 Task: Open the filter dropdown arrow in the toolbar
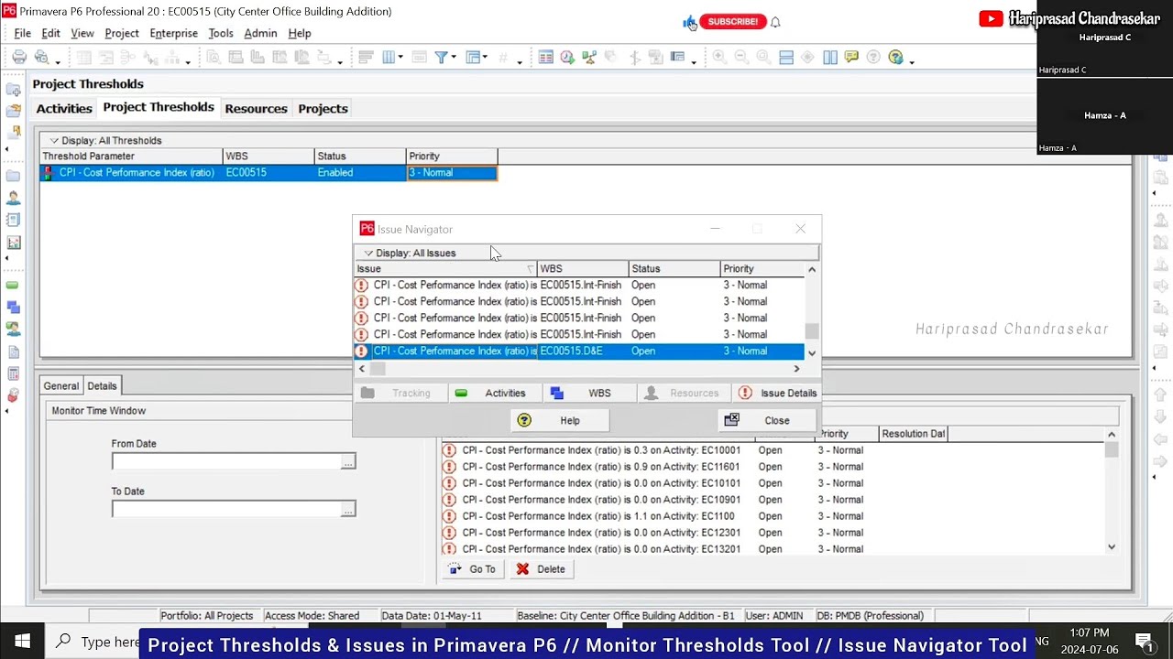point(454,58)
